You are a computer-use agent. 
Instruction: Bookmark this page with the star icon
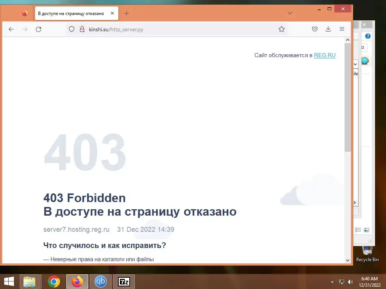coord(281,29)
